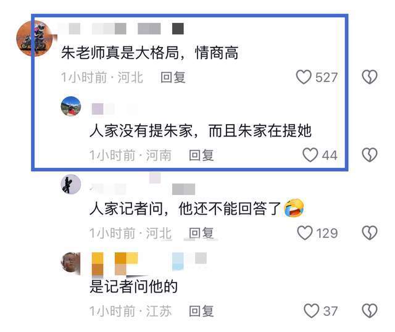
Task: Reply to the 他还不能回答了 comment
Action: coord(201,233)
